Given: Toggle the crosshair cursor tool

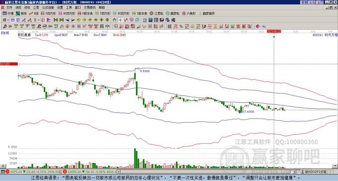Looking at the screenshot, I should [120, 20].
